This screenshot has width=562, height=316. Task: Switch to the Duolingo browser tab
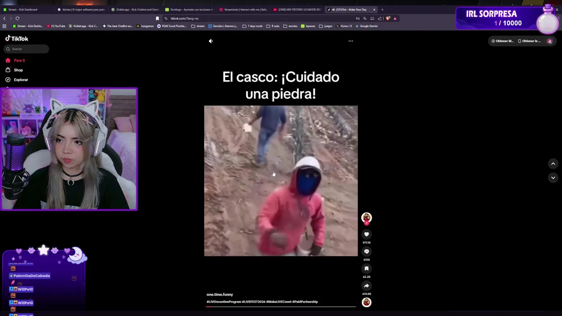[x=189, y=10]
